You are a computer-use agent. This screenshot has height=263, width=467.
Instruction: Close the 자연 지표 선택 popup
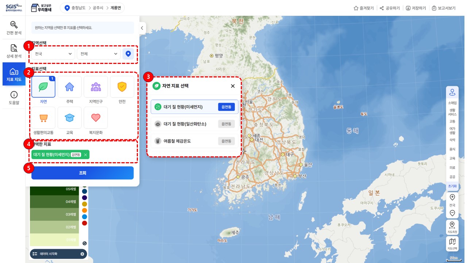point(233,86)
